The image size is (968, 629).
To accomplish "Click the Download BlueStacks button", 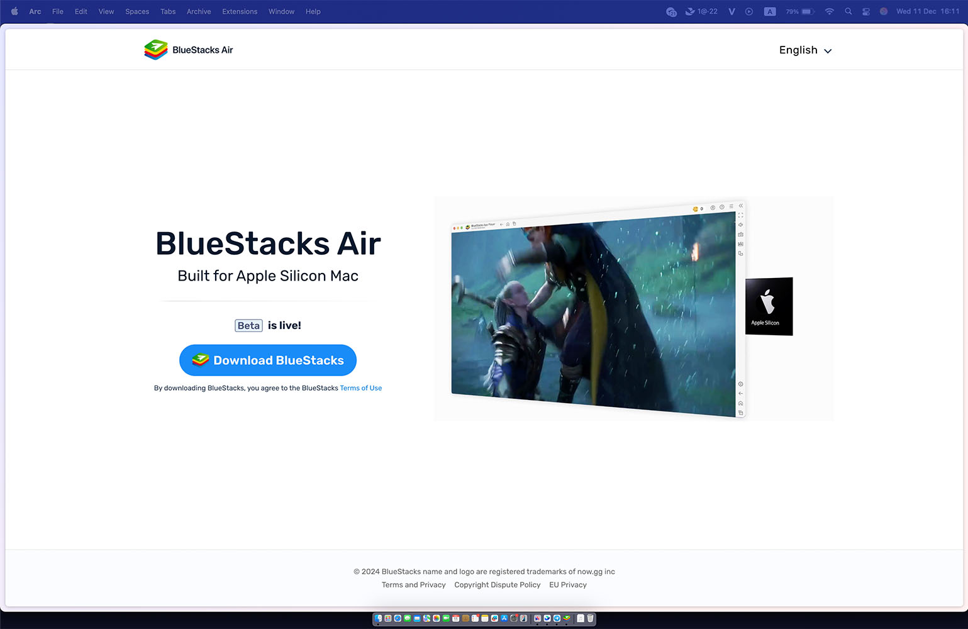I will pos(268,360).
